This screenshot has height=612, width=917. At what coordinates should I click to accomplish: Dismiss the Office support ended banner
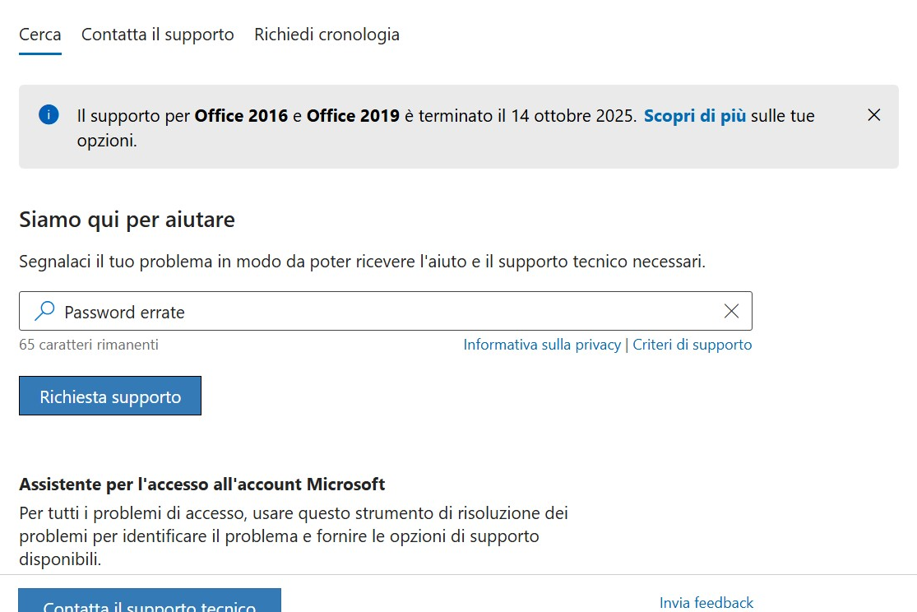pos(874,115)
